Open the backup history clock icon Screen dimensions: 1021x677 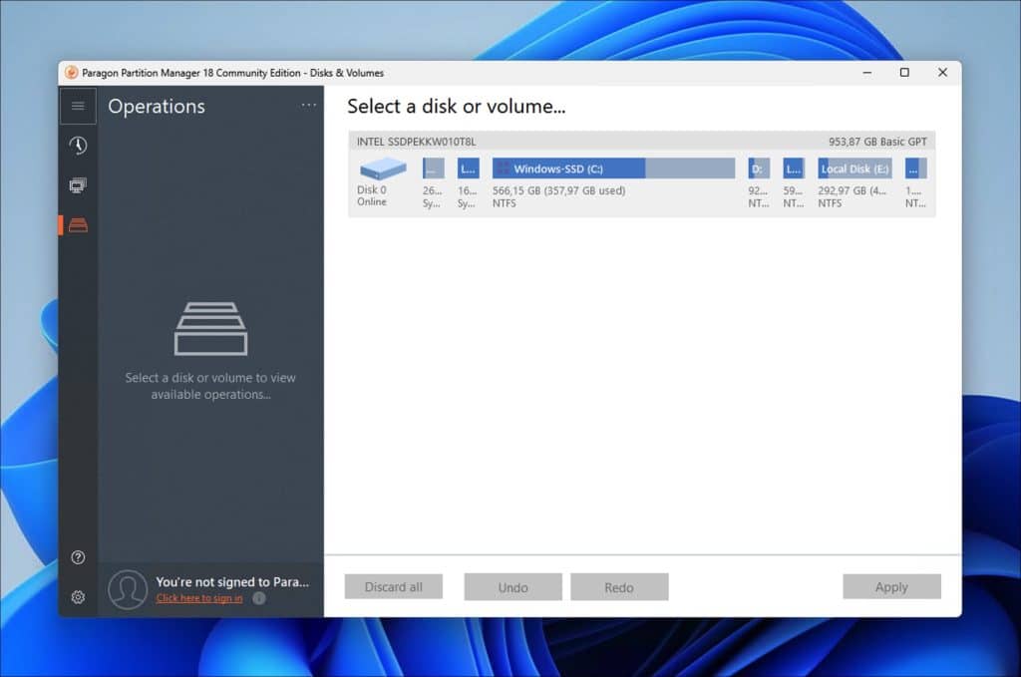[78, 146]
